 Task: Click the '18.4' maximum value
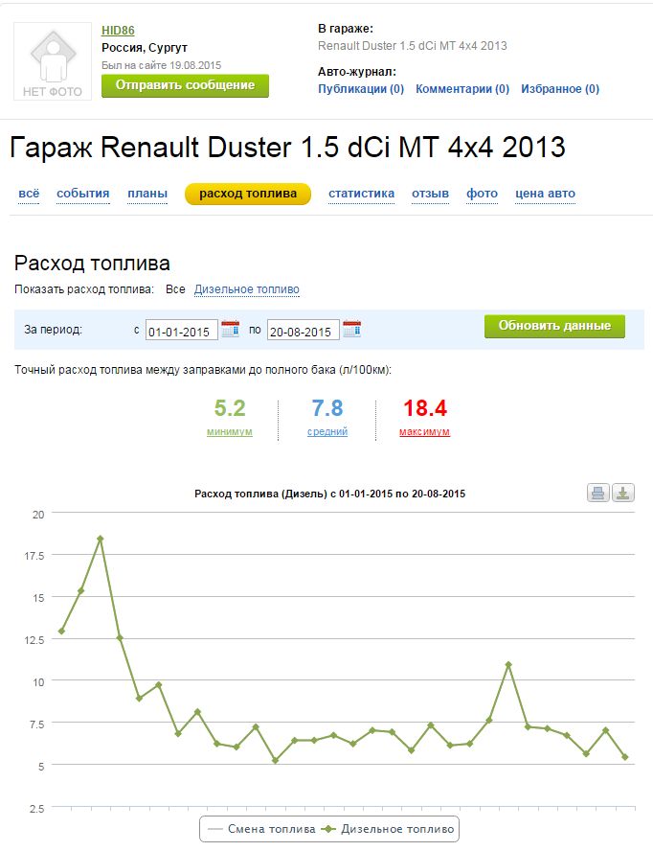(425, 408)
